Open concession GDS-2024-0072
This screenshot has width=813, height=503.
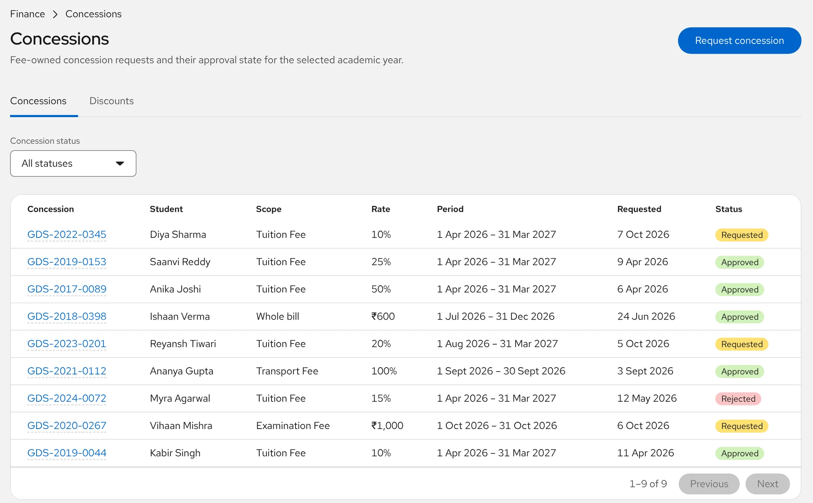(x=67, y=398)
